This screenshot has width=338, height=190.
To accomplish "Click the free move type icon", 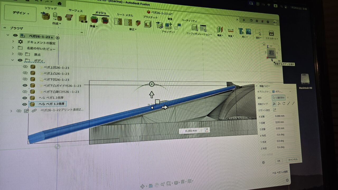I will tap(274, 104).
